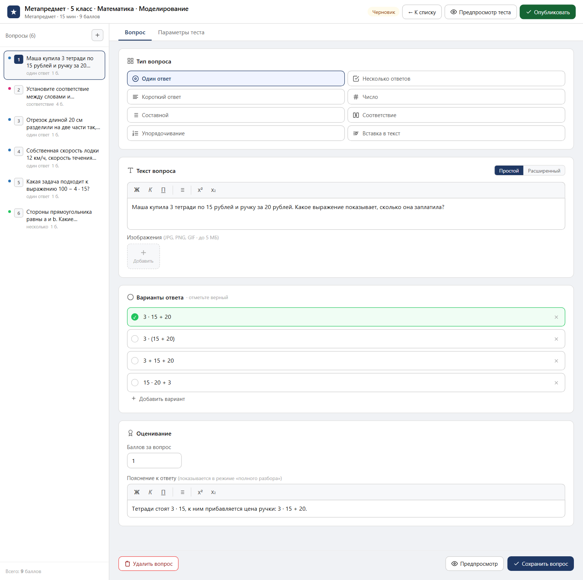Choose question type Упорядочивание
This screenshot has width=583, height=580.
click(x=236, y=133)
